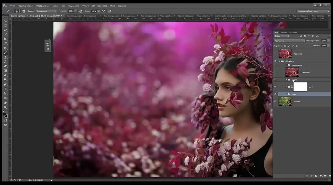Image resolution: width=333 pixels, height=185 pixels.
Task: Hide the кожа group
Action: point(275,94)
